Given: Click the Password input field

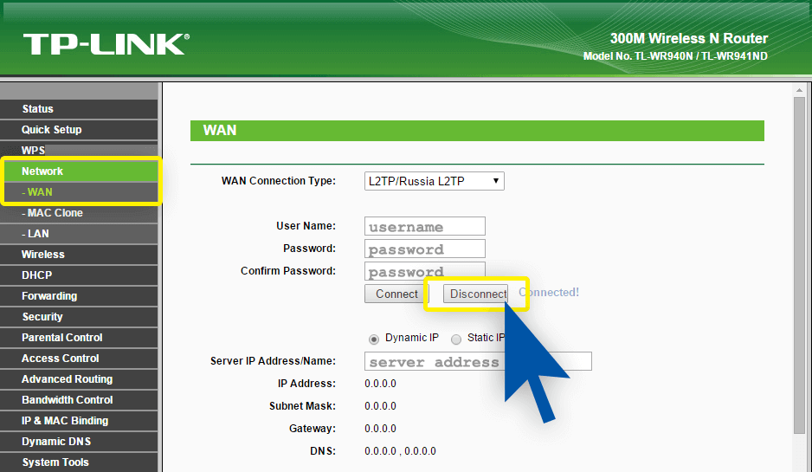Looking at the screenshot, I should click(x=425, y=249).
